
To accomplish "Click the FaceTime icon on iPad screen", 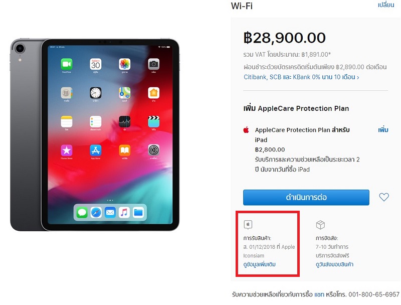I will coord(67,64).
